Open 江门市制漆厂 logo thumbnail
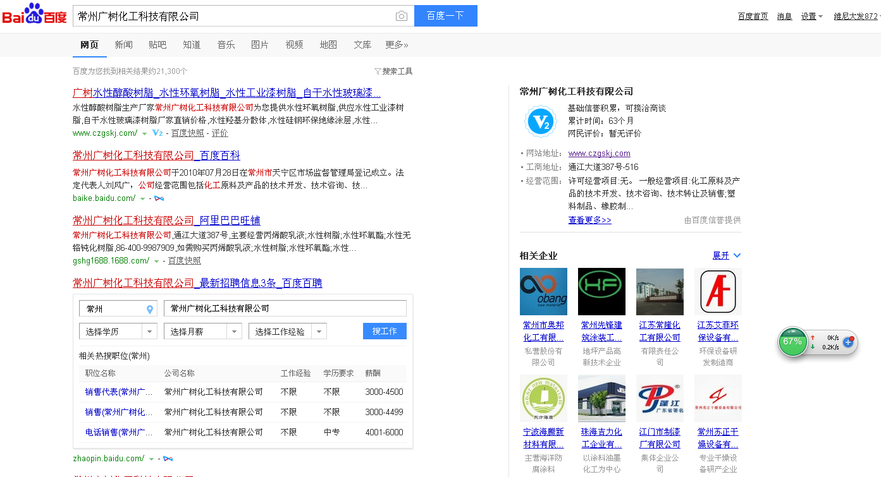The image size is (881, 477). 660,399
